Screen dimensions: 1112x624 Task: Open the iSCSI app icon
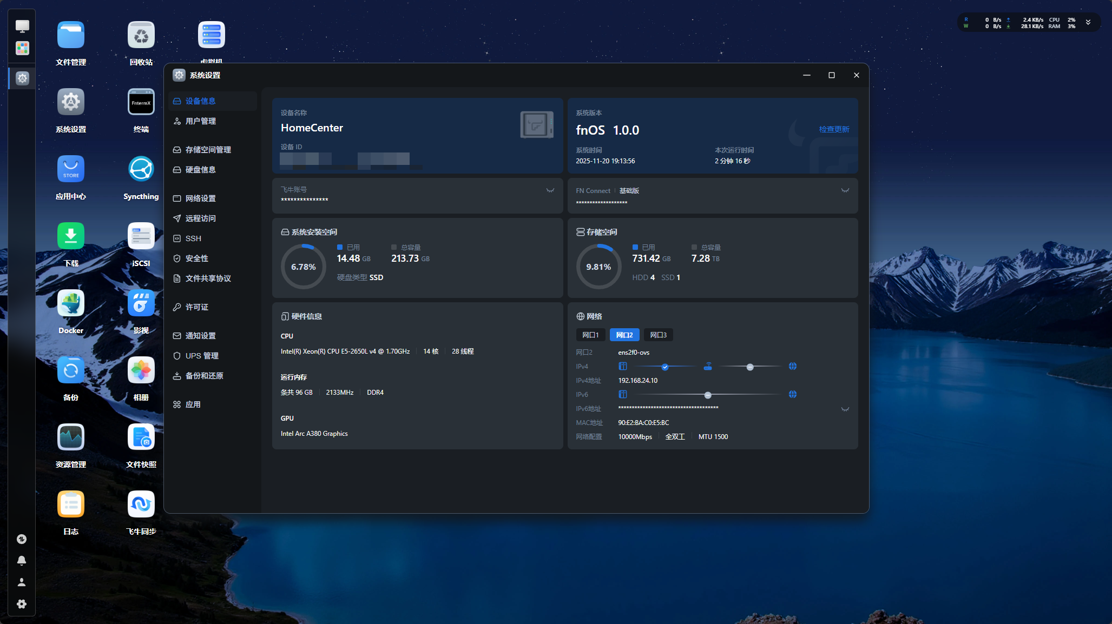pos(141,236)
